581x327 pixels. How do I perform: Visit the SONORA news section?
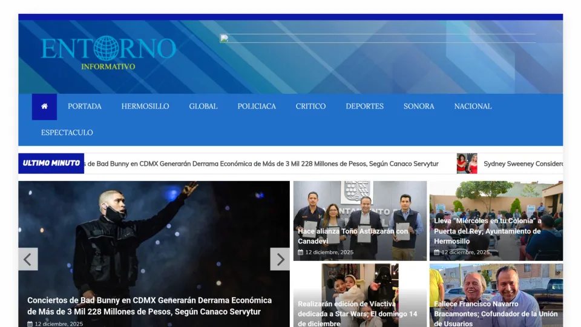click(x=419, y=107)
